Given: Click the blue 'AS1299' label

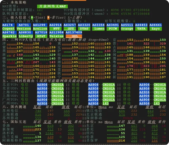Looking at the screenshot, I should click(x=40, y=25).
